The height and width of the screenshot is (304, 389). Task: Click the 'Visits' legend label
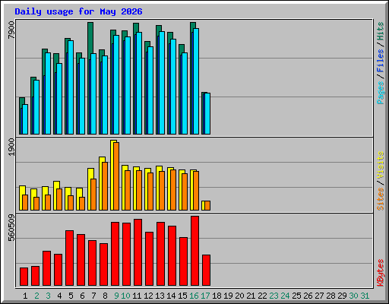coord(380,165)
